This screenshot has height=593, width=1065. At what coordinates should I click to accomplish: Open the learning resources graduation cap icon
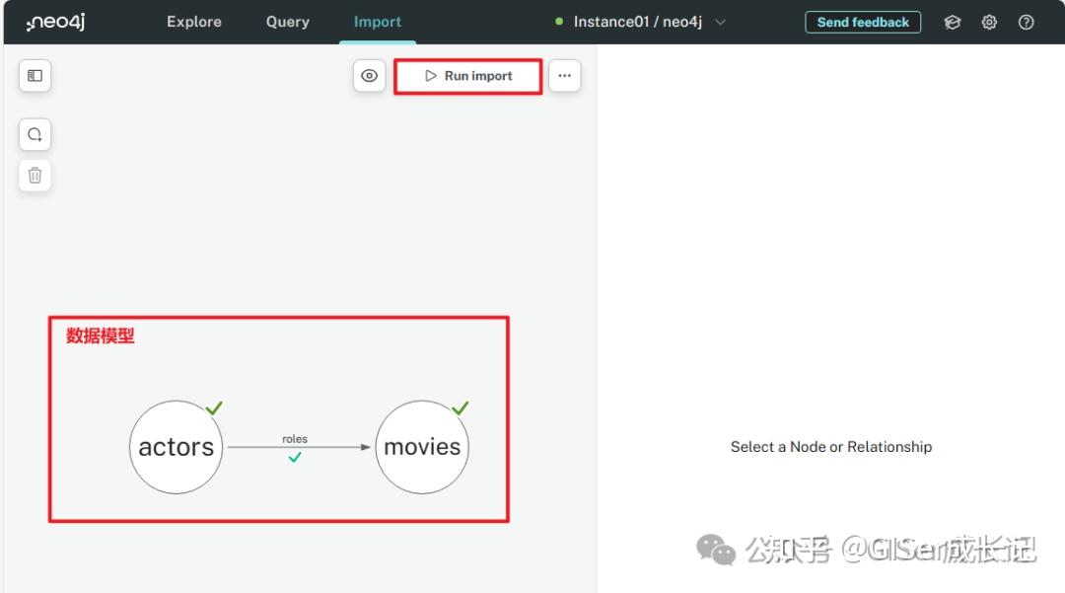952,21
